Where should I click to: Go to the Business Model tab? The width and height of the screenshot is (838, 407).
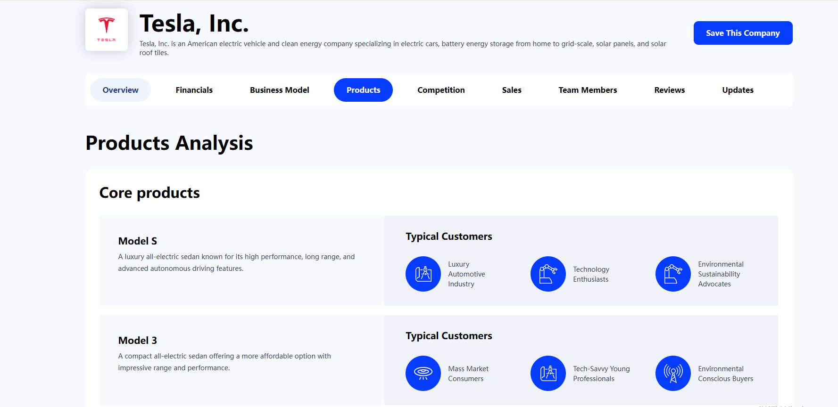tap(280, 90)
